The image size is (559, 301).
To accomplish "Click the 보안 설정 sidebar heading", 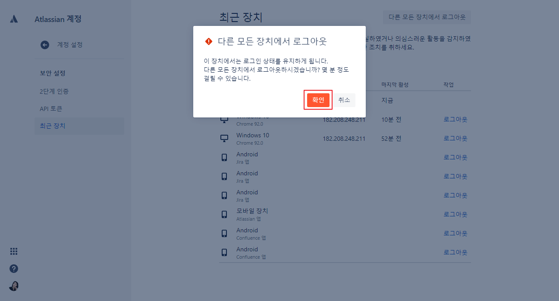I will (x=53, y=73).
